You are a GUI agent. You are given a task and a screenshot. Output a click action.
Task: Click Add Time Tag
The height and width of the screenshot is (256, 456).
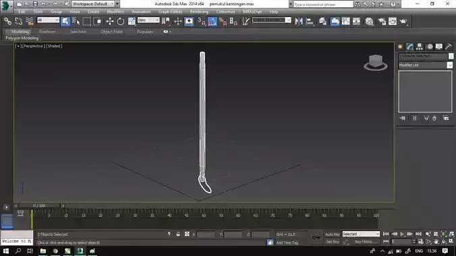[287, 243]
